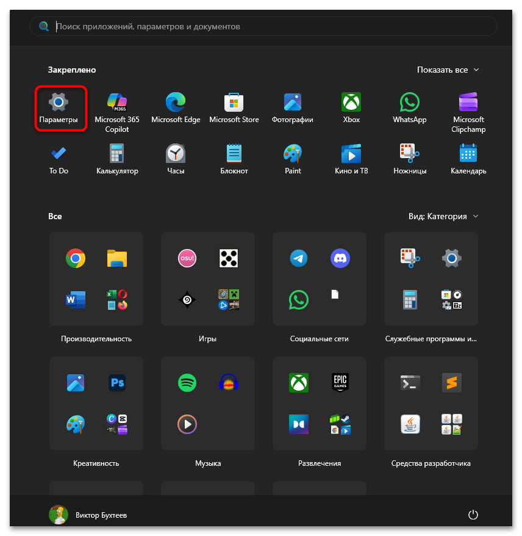Open Блокнот app
This screenshot has width=522, height=536.
(x=234, y=159)
